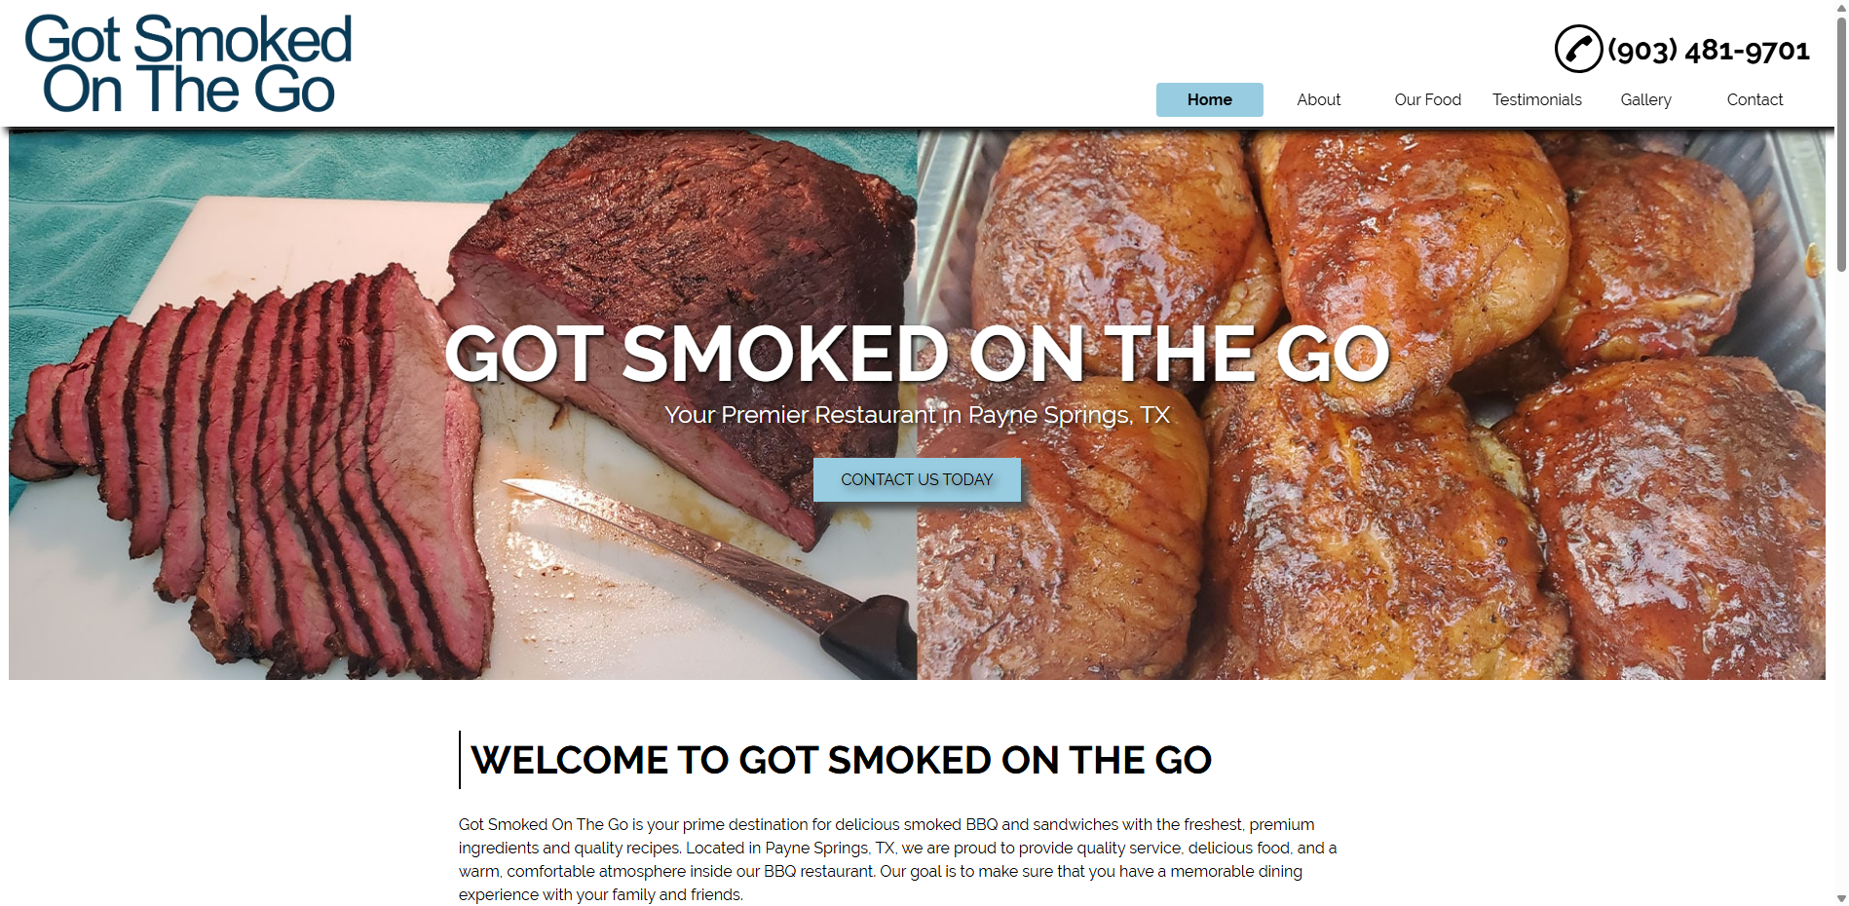Click the scrollbar up arrow

pyautogui.click(x=1841, y=7)
